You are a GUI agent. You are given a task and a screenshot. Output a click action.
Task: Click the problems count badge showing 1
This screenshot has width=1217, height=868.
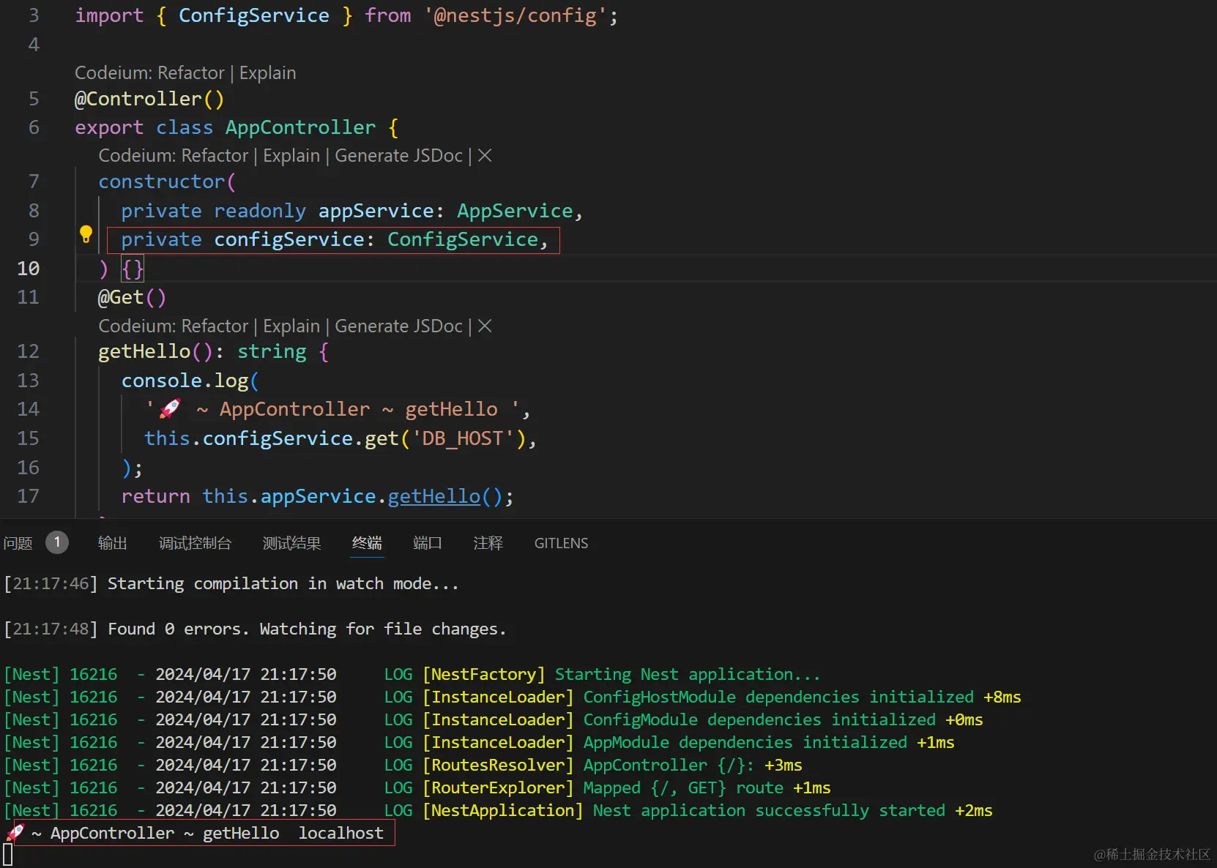57,542
